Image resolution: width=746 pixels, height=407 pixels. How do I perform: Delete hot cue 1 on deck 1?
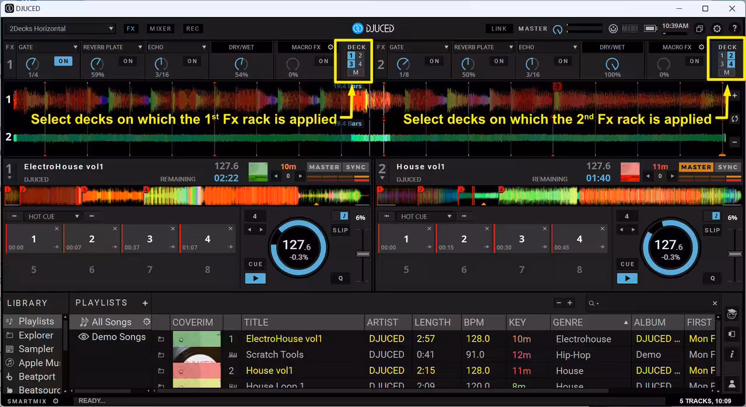57,229
